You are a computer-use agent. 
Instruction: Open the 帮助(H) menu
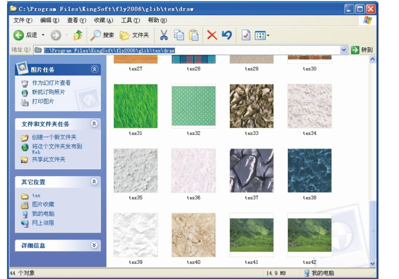(158, 21)
